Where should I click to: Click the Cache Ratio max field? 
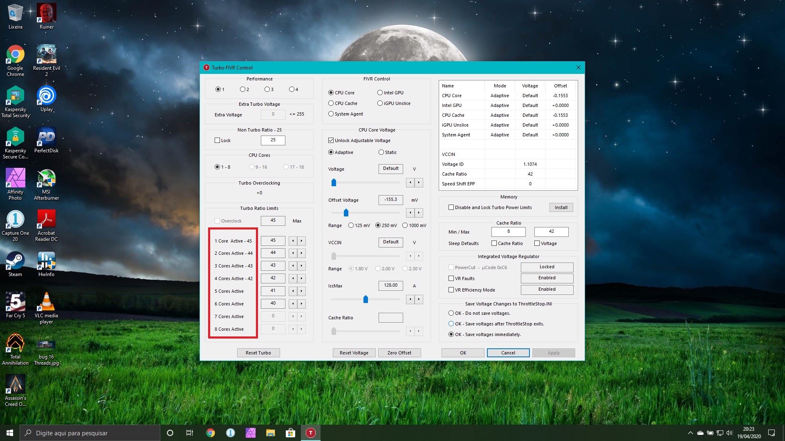pyautogui.click(x=551, y=232)
